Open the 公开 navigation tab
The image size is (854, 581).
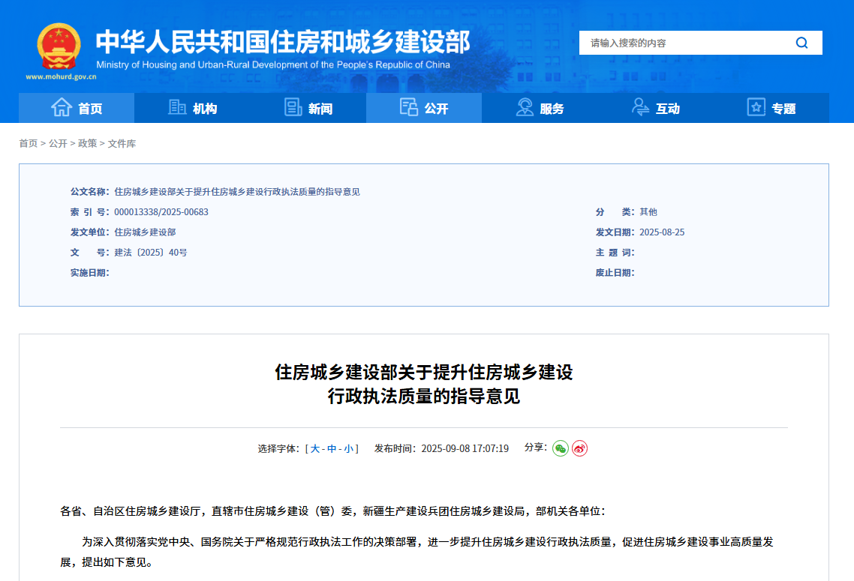tap(424, 108)
